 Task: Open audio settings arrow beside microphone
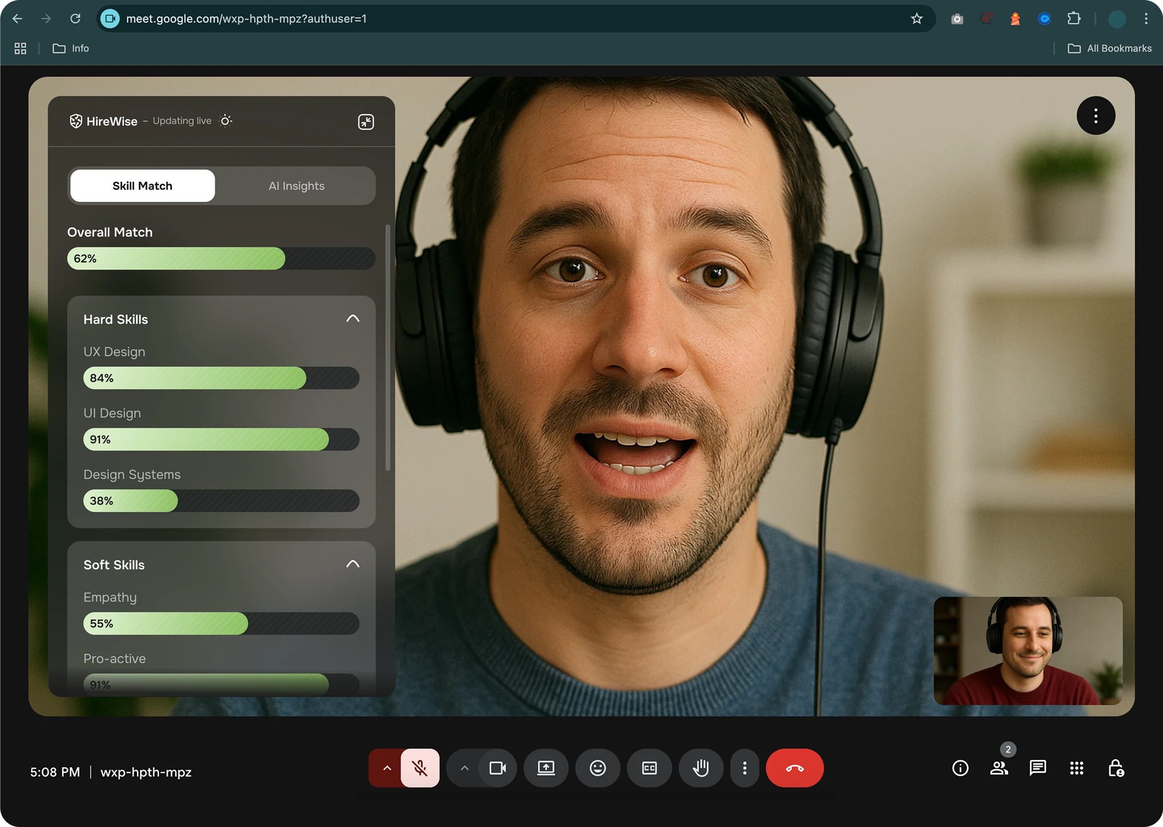387,768
